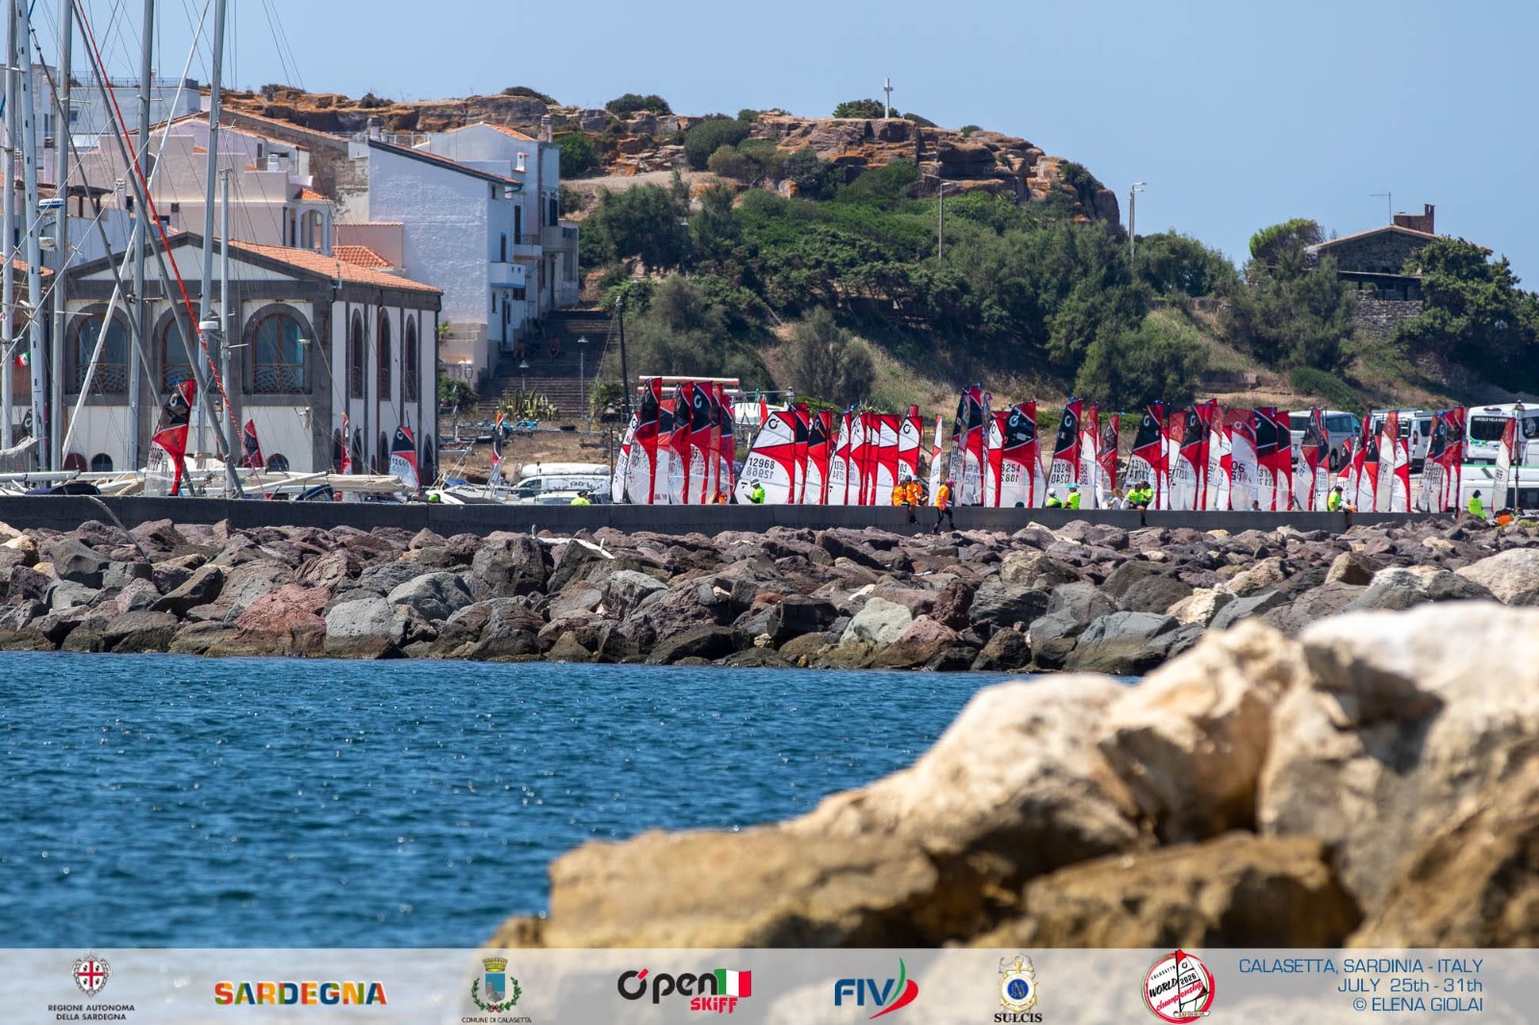Screen dimensions: 1539x1025
Task: Click sail number 12968 on the sail
Action: (760, 463)
